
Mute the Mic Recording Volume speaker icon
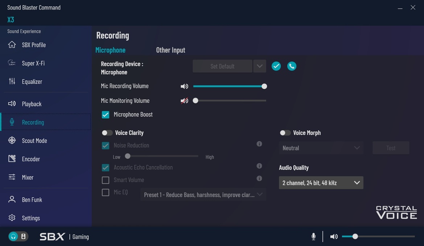click(184, 86)
